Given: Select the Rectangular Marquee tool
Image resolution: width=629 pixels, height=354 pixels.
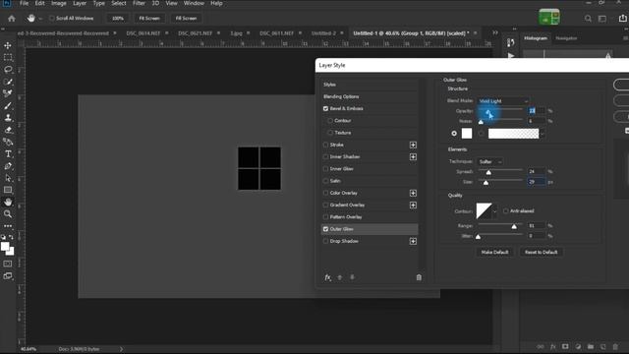Looking at the screenshot, I should click(8, 58).
